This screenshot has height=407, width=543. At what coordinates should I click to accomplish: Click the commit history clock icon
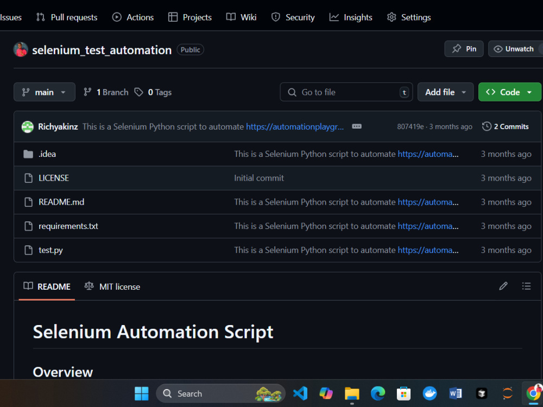(x=487, y=126)
